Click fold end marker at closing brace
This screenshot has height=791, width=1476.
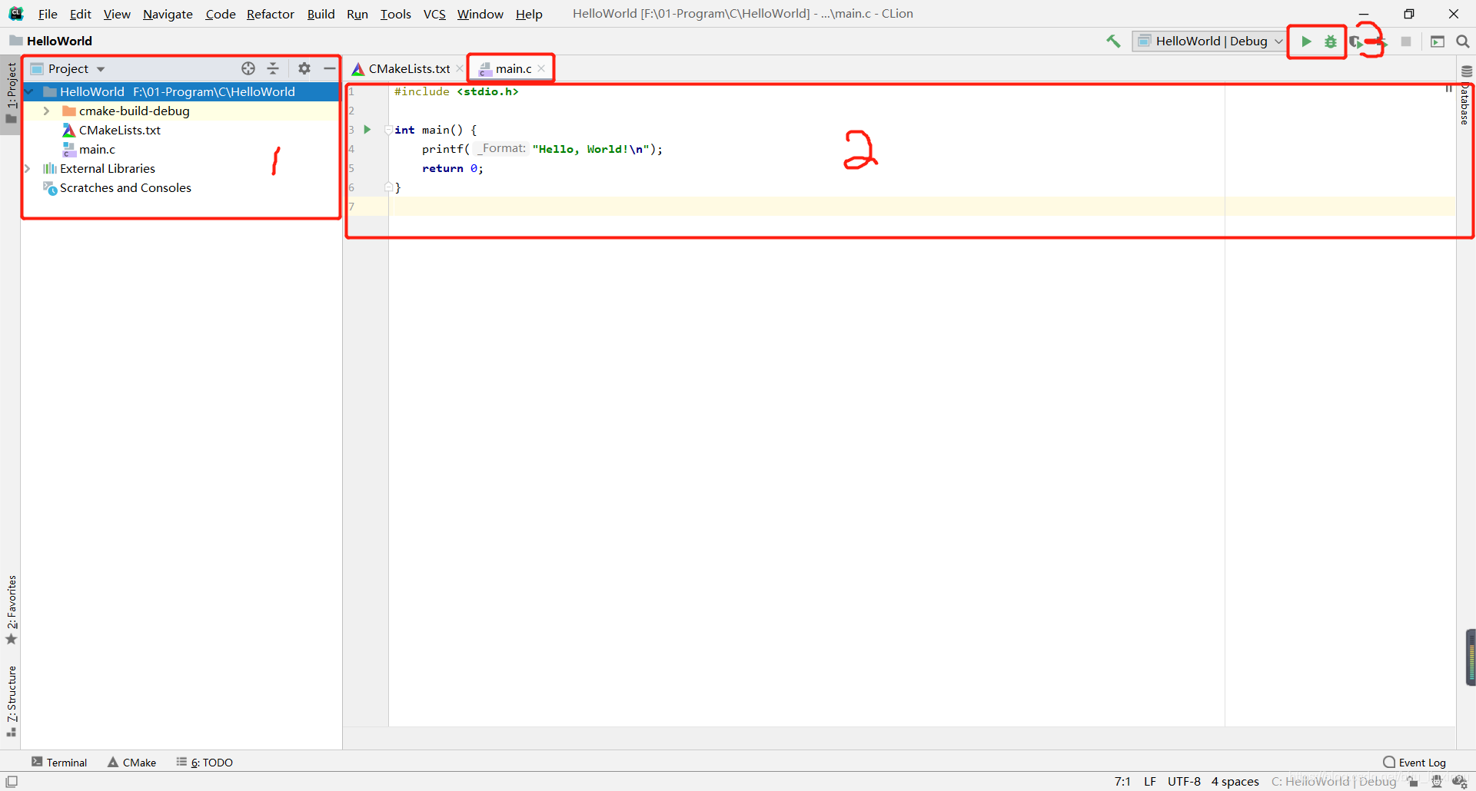point(388,187)
